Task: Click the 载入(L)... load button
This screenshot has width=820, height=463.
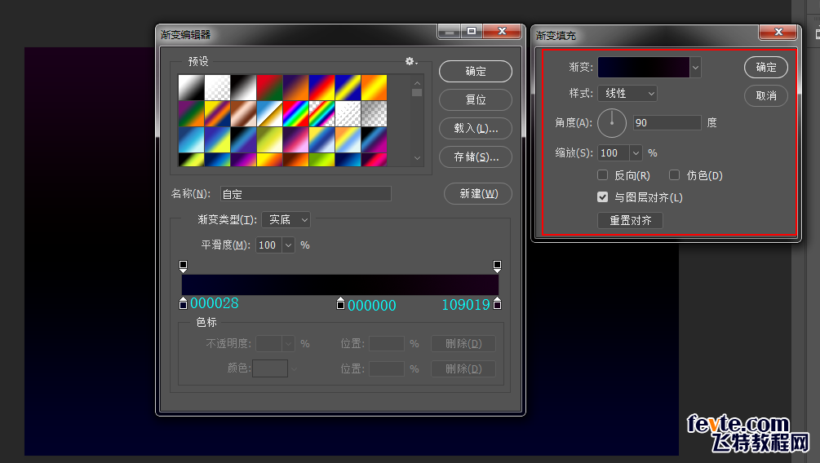Action: tap(476, 129)
